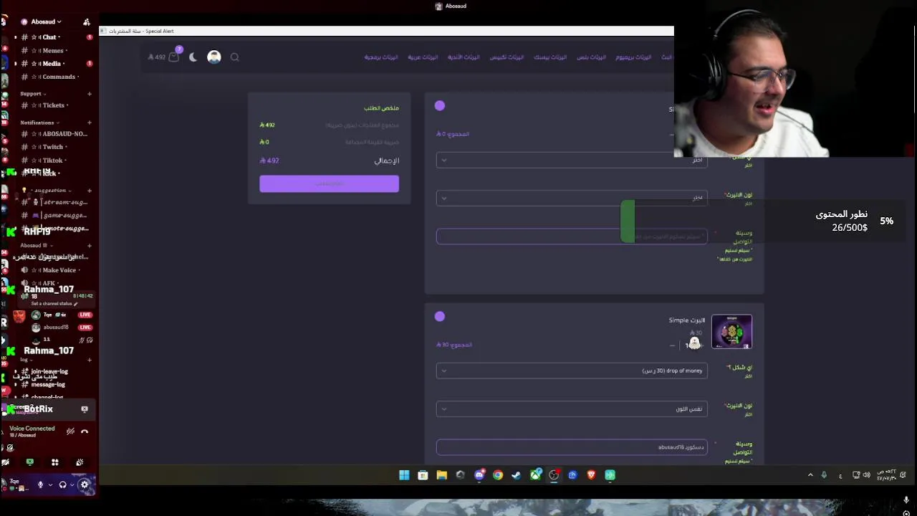The width and height of the screenshot is (917, 516).
Task: Open Discord User Settings gear icon
Action: [85, 485]
